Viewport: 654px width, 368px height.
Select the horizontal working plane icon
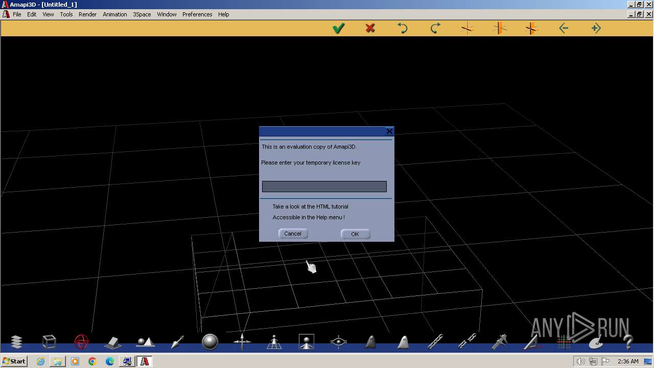click(x=467, y=28)
